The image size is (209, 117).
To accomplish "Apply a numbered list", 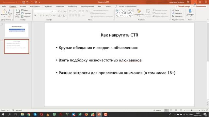I will [x=75, y=11].
